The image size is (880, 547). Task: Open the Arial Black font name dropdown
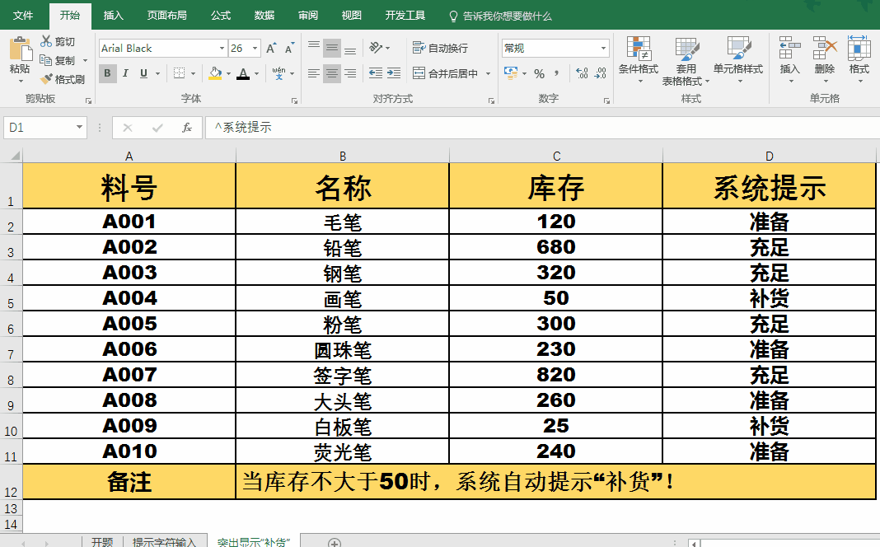click(x=220, y=49)
